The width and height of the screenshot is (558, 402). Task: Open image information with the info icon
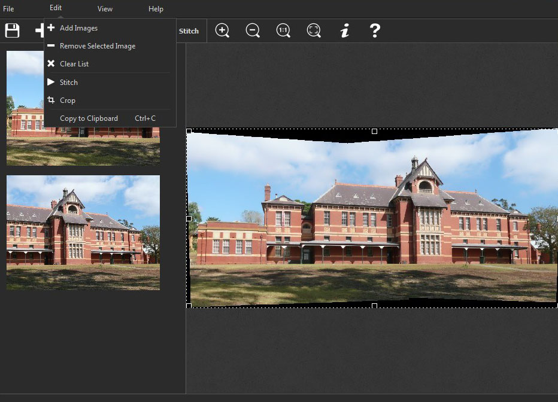pyautogui.click(x=344, y=31)
